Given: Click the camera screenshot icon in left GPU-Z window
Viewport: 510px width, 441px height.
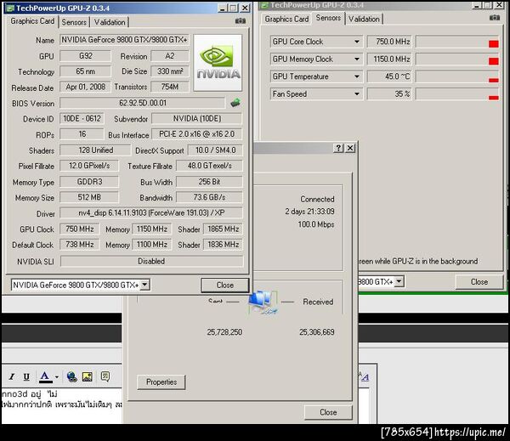Looking at the screenshot, I should point(241,20).
